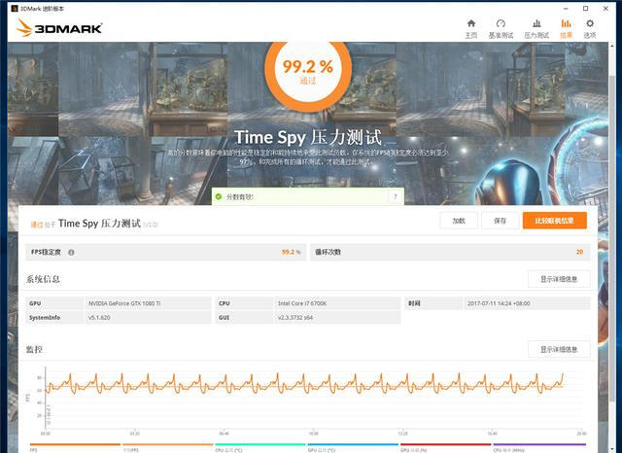The image size is (622, 453).
Task: Click the time value '2017-07-11 14:24 +08:00'
Action: pyautogui.click(x=499, y=303)
